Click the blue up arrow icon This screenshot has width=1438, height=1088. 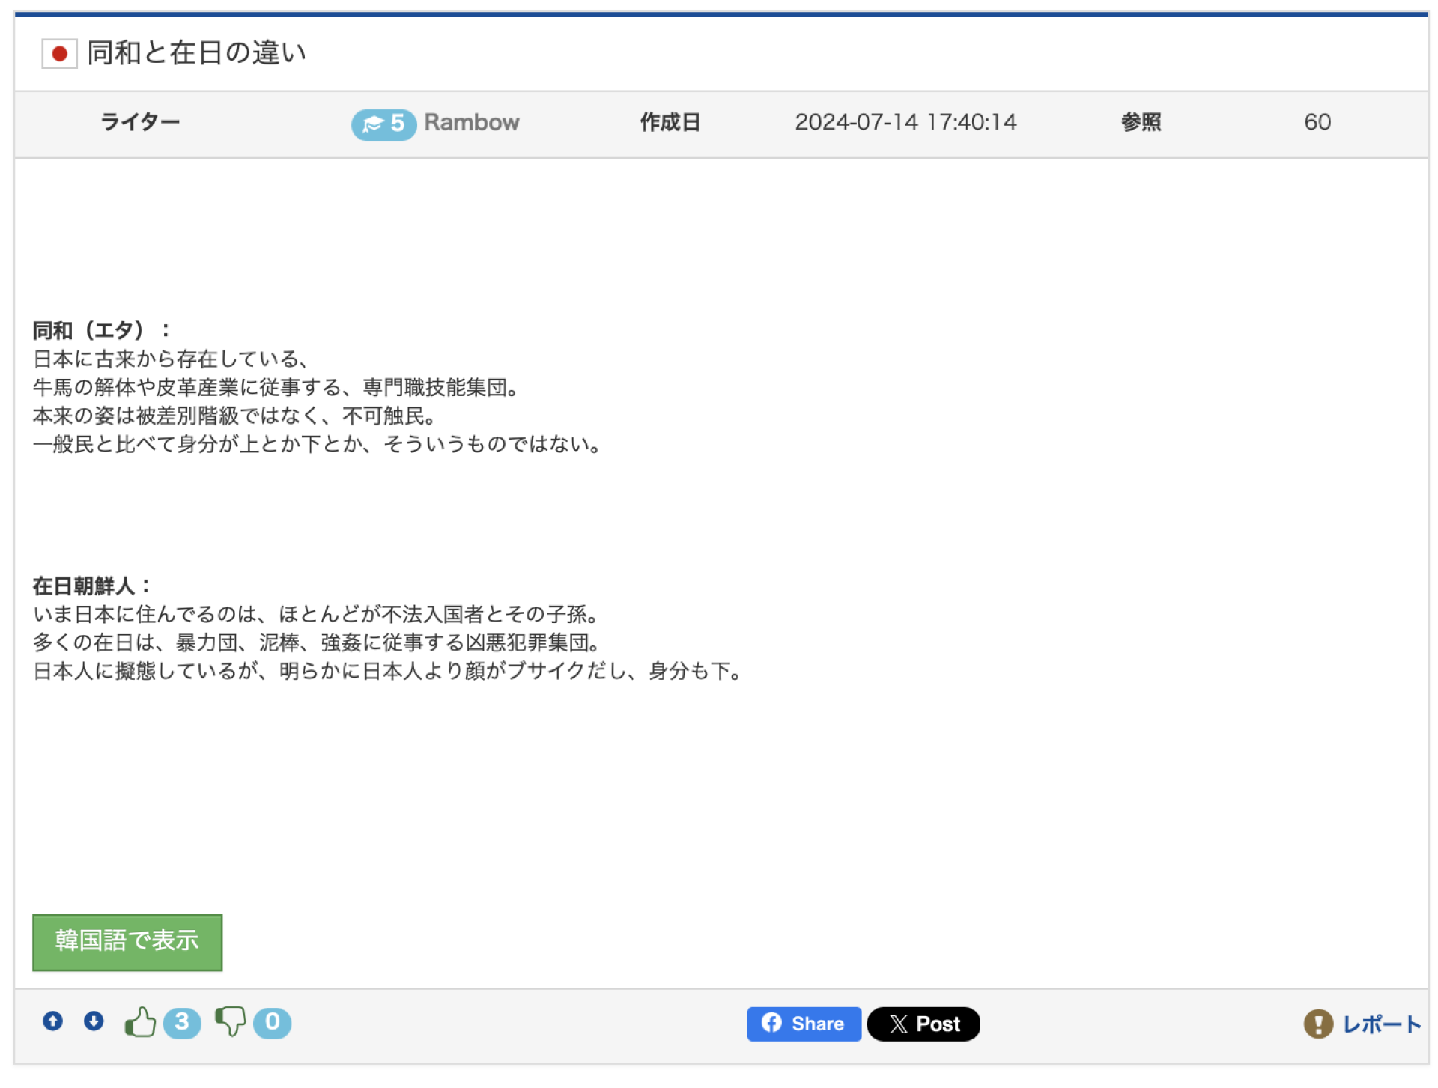click(52, 1021)
